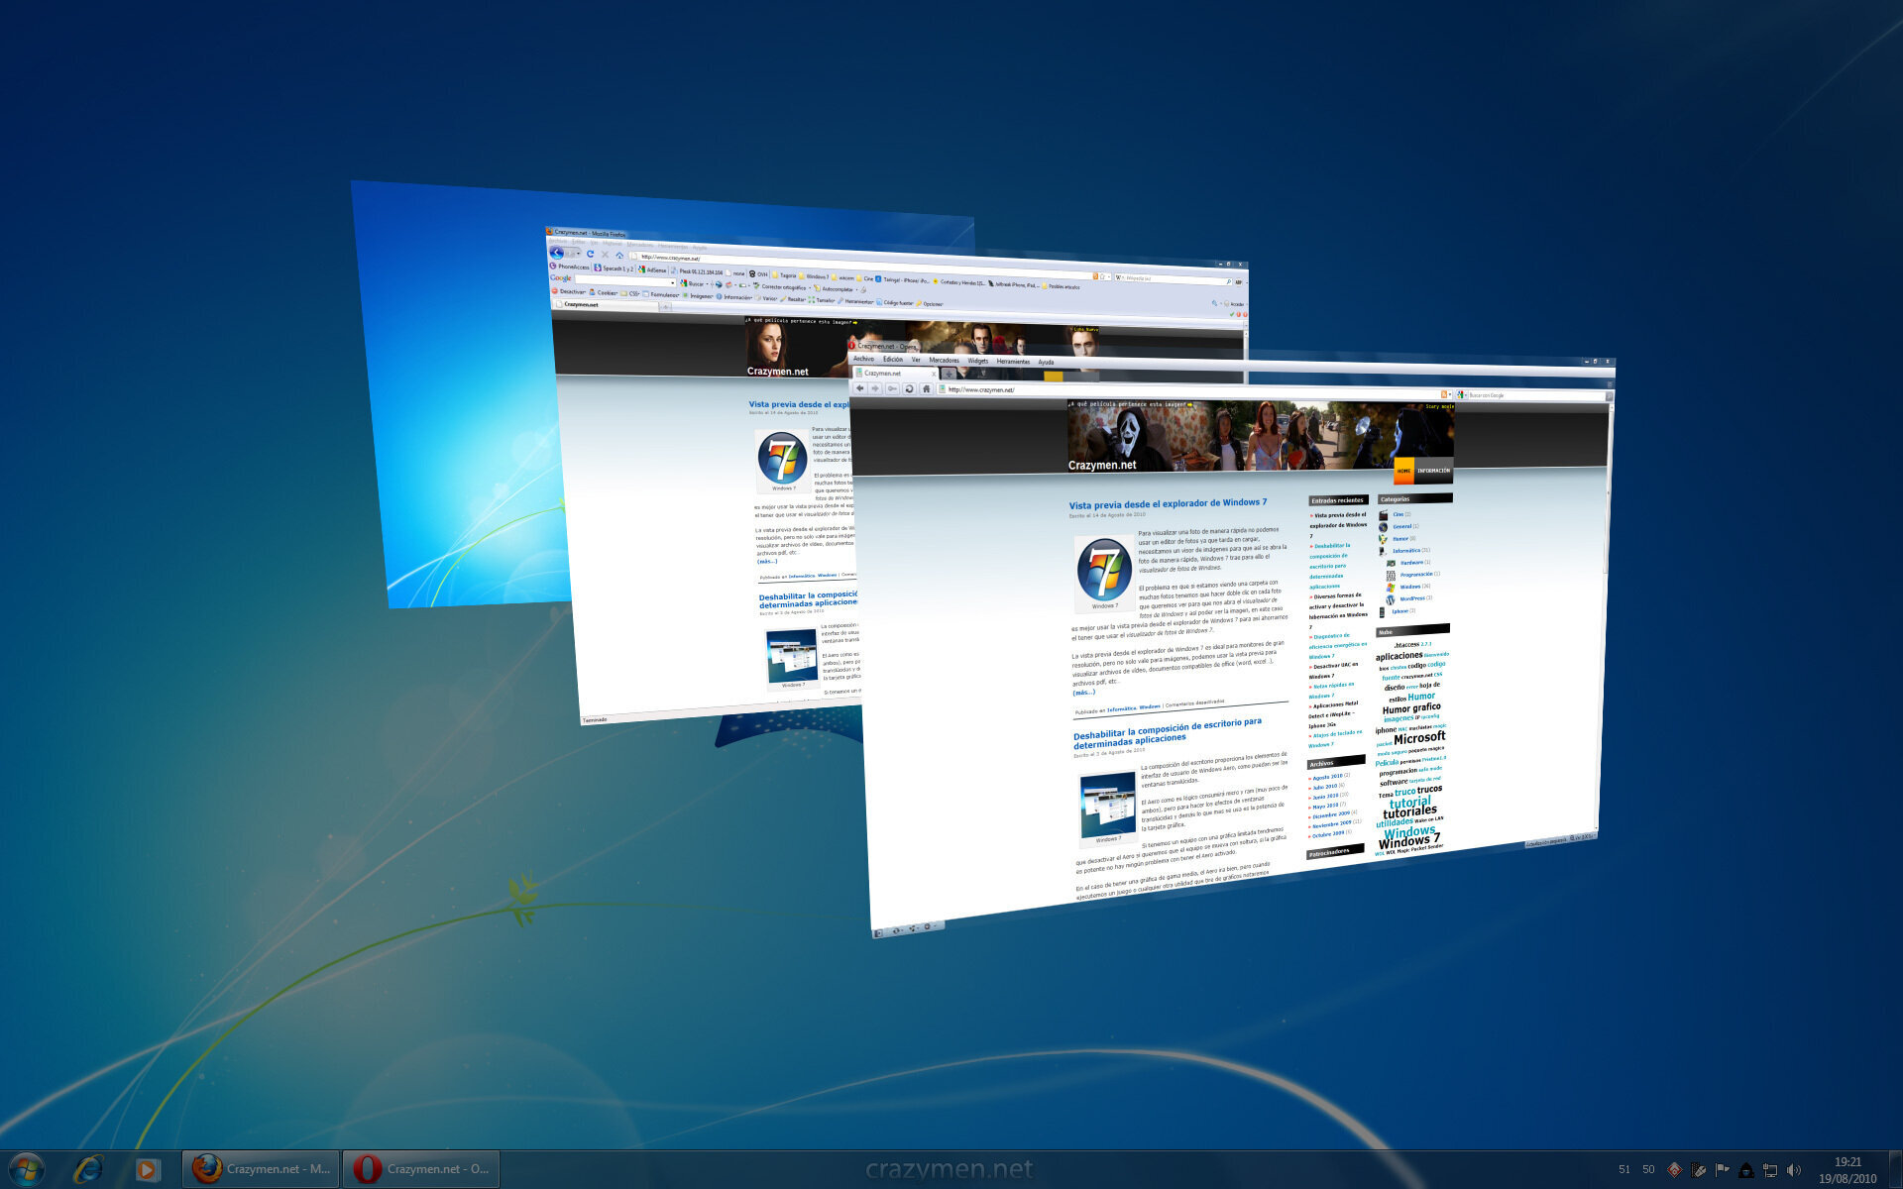The height and width of the screenshot is (1189, 1903).
Task: Open the Windows Start orb
Action: pos(27,1169)
